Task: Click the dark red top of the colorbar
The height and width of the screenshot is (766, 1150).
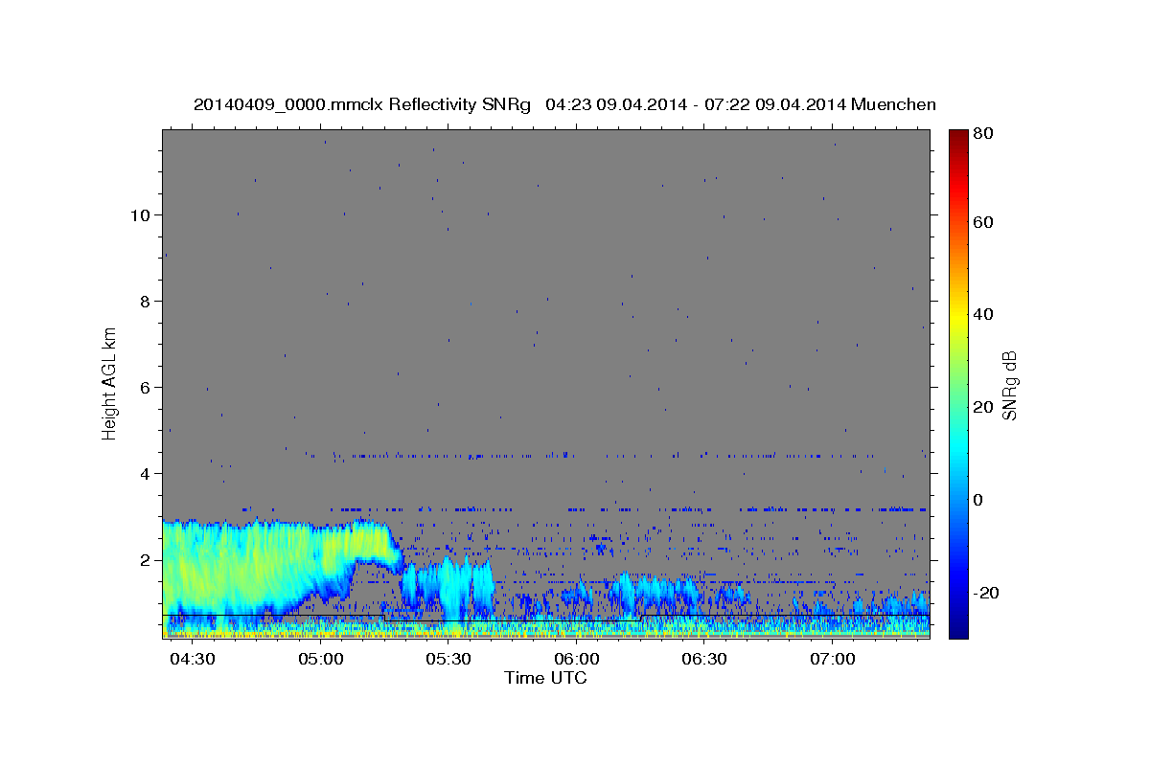Action: (x=958, y=136)
